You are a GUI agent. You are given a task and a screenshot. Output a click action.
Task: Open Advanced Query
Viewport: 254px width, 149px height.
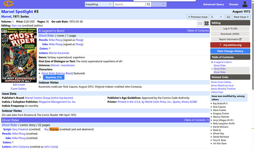click(x=214, y=4)
